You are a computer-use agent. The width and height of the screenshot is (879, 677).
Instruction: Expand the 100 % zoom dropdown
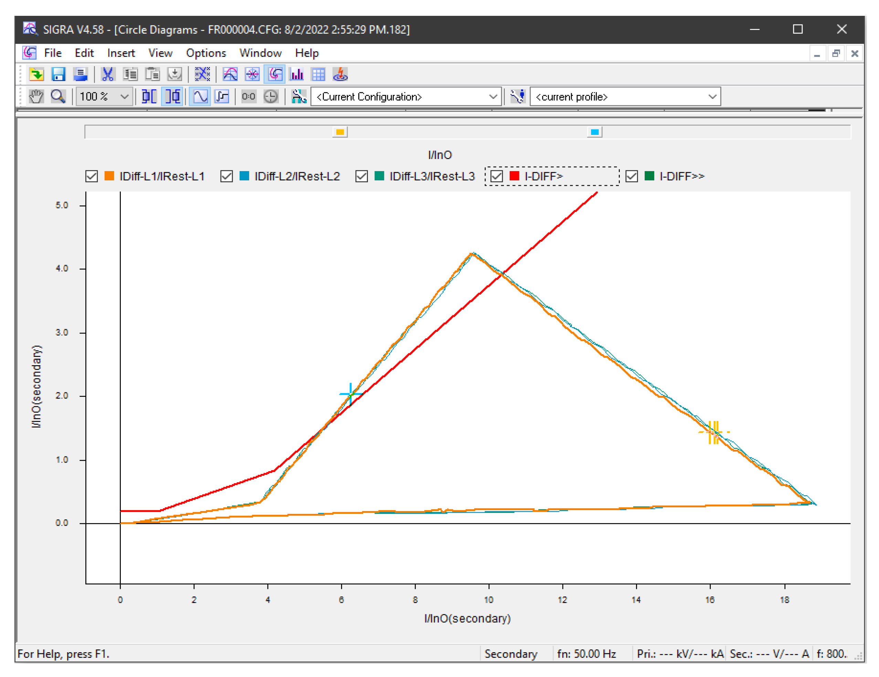124,97
